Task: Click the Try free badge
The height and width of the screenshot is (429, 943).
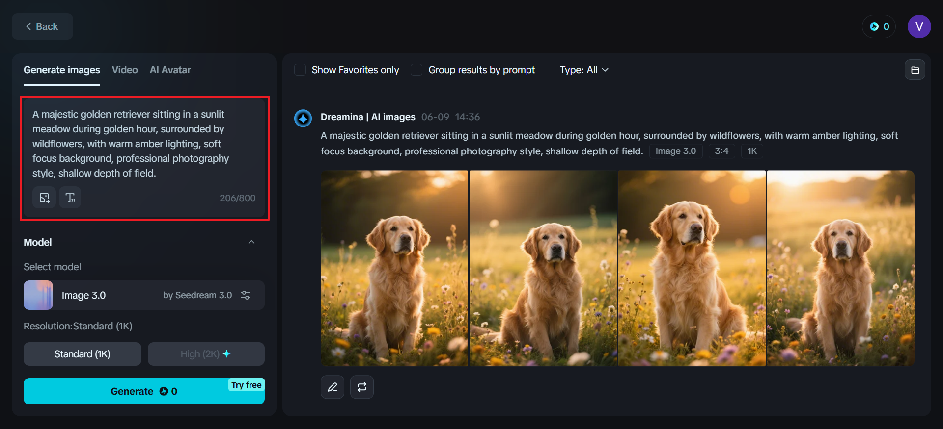Action: [x=247, y=385]
